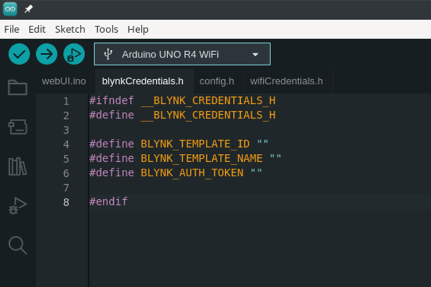
Task: Click line number 6 in gutter
Action: [x=66, y=173]
